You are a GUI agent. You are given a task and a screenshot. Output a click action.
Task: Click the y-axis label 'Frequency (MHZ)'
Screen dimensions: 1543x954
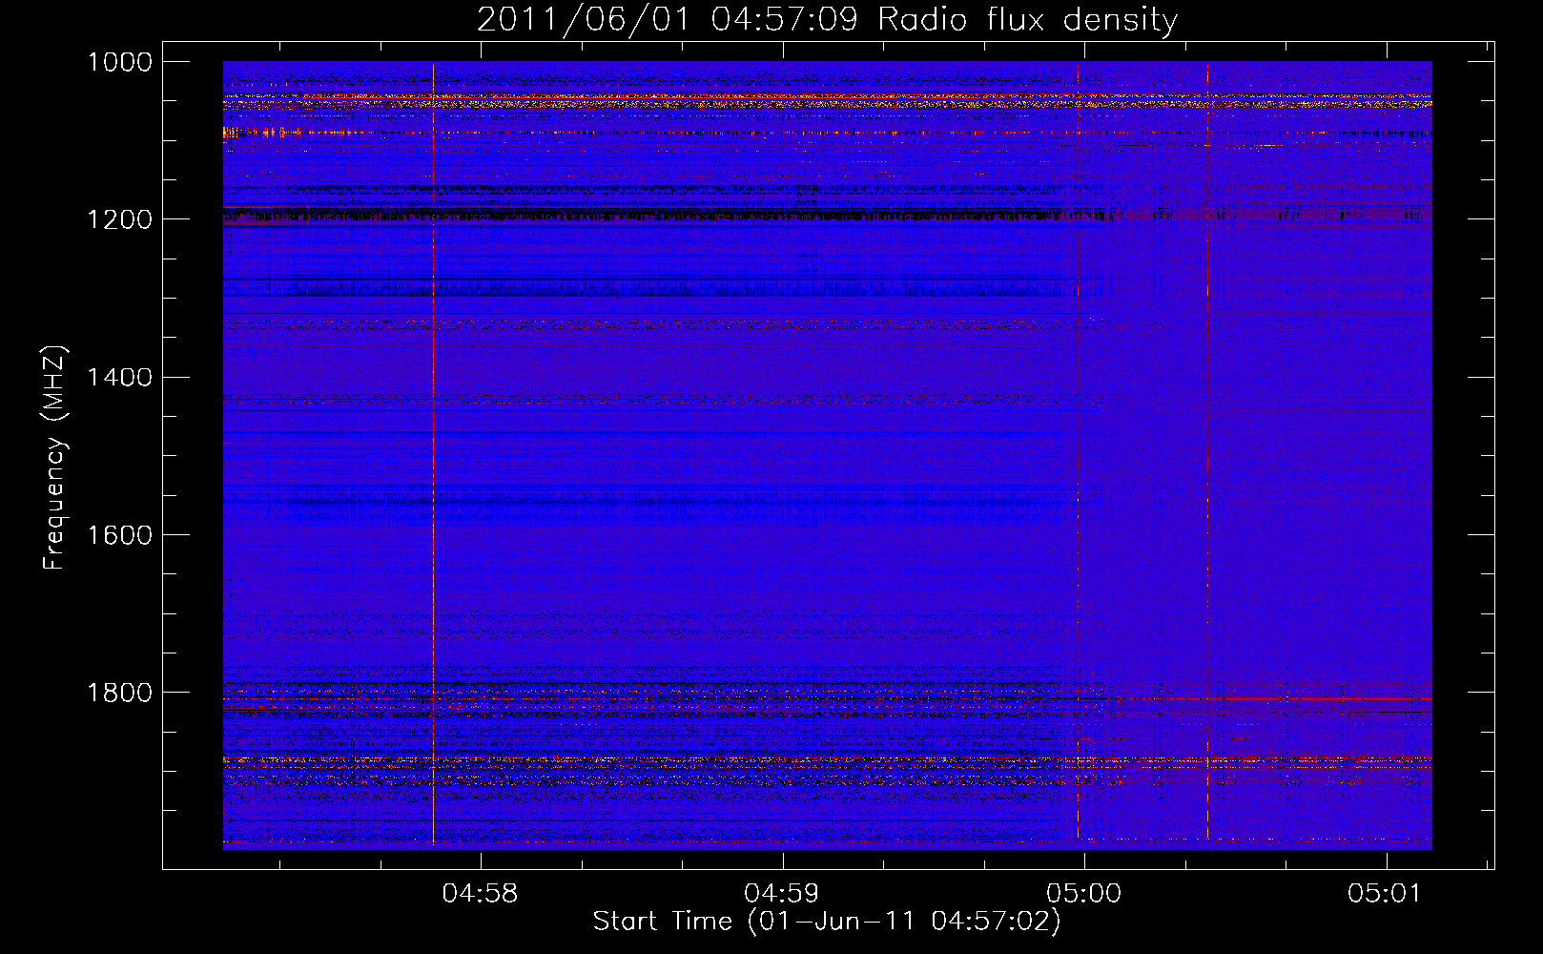54,458
